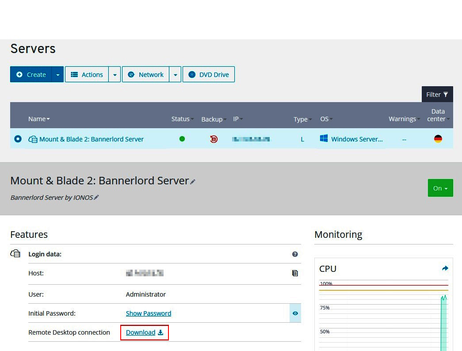
Task: Copy host address with the clipboard icon
Action: tap(295, 273)
